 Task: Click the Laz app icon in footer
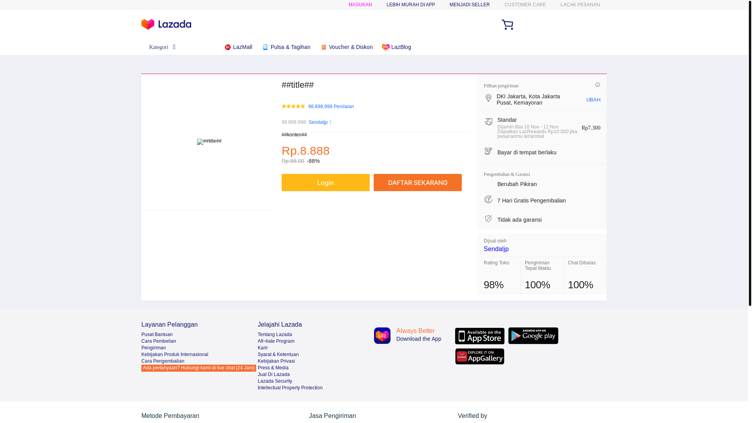click(382, 336)
